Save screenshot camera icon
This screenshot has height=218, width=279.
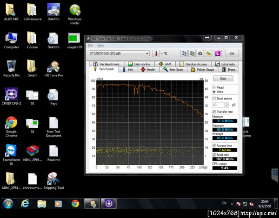[x=200, y=53]
